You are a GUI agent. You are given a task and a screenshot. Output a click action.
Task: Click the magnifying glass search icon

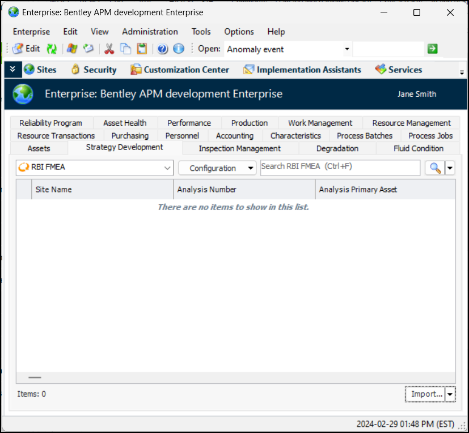pyautogui.click(x=435, y=168)
